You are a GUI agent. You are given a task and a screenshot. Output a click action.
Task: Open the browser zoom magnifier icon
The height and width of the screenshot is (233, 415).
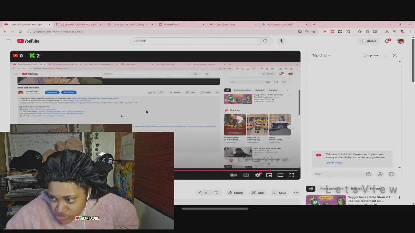307,32
